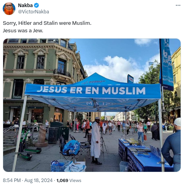Screen dimensions: 183x184
Task: Click the man in white robe in photo
Action: click(96, 141)
